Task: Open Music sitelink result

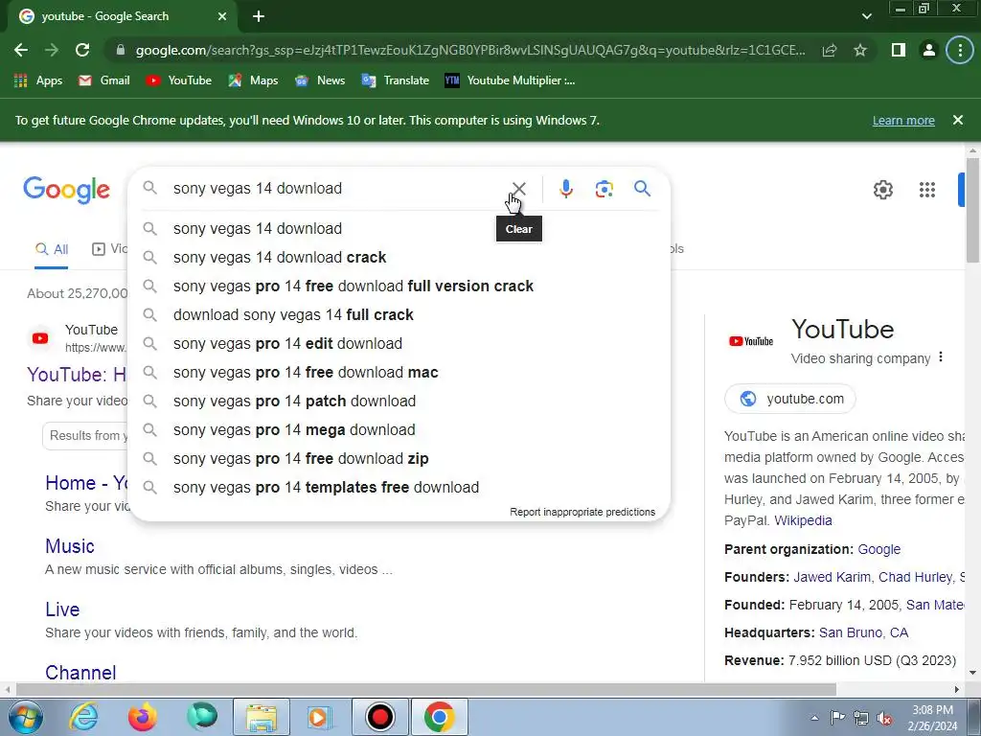Action: click(x=69, y=546)
